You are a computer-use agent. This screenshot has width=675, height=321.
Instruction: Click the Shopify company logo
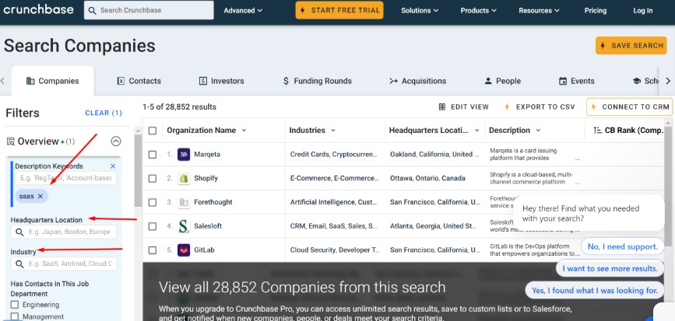pyautogui.click(x=184, y=178)
